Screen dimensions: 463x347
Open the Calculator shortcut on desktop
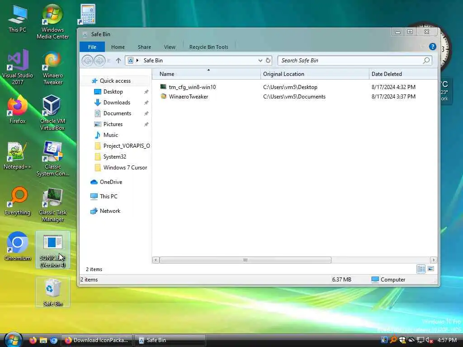coord(87,14)
